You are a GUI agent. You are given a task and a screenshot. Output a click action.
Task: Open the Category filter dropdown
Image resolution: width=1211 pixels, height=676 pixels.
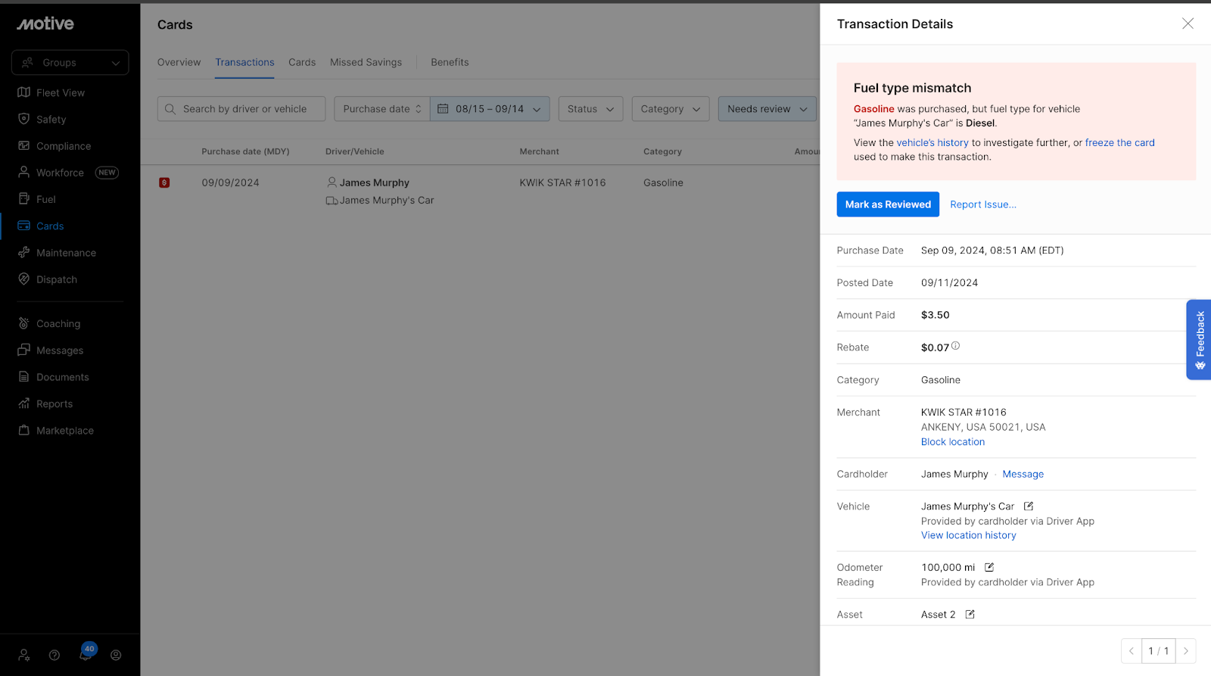tap(670, 109)
